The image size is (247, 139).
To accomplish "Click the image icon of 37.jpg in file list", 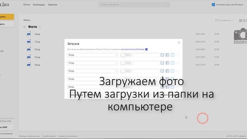I will pos(29,42).
